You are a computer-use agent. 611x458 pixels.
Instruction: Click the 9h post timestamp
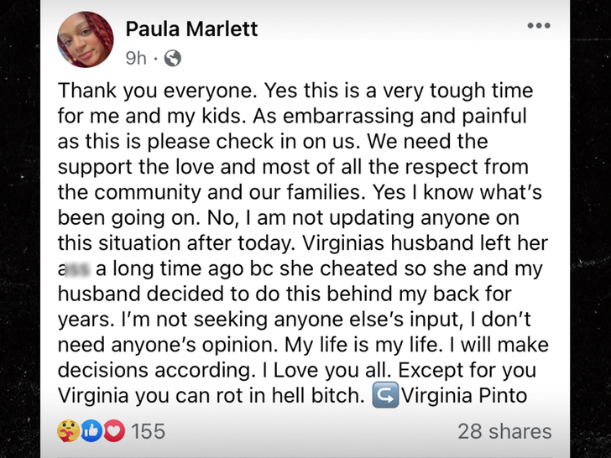click(135, 58)
